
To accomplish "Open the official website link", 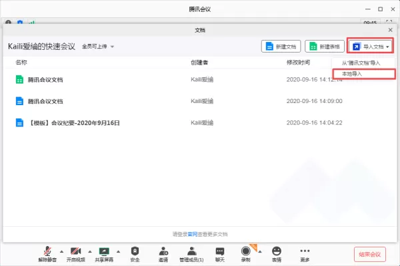I will 193,234.
